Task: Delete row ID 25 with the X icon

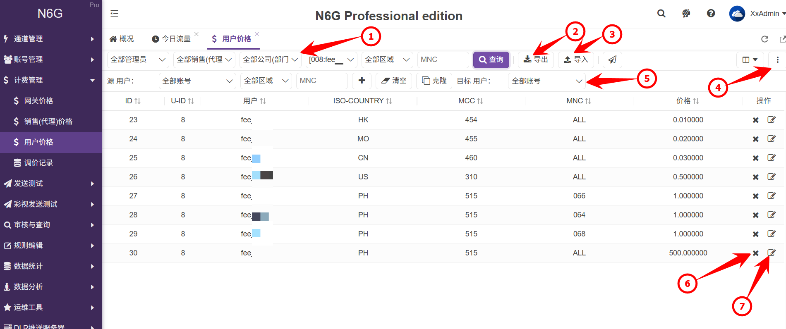Action: coord(755,158)
